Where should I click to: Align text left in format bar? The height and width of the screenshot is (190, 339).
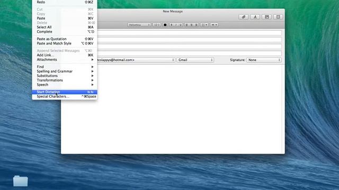187,25
